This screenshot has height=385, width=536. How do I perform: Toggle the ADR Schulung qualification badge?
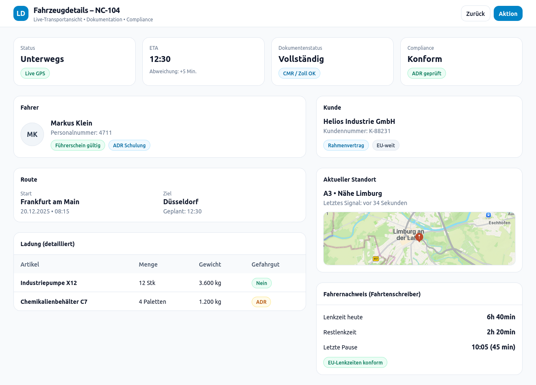click(x=129, y=145)
